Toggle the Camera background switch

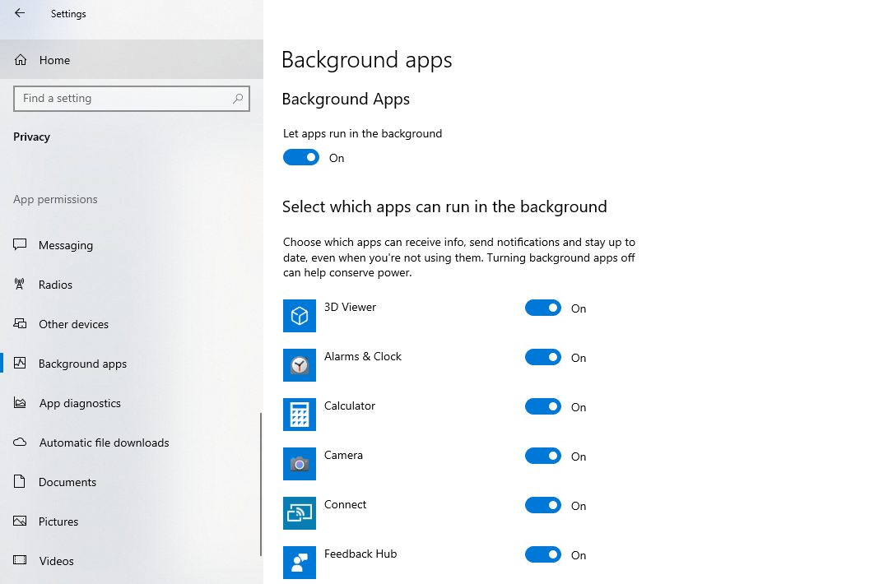543,456
